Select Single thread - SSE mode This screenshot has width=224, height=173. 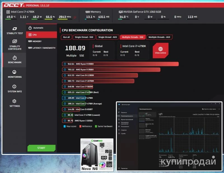(84, 37)
